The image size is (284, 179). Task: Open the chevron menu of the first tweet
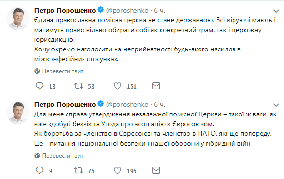[276, 11]
